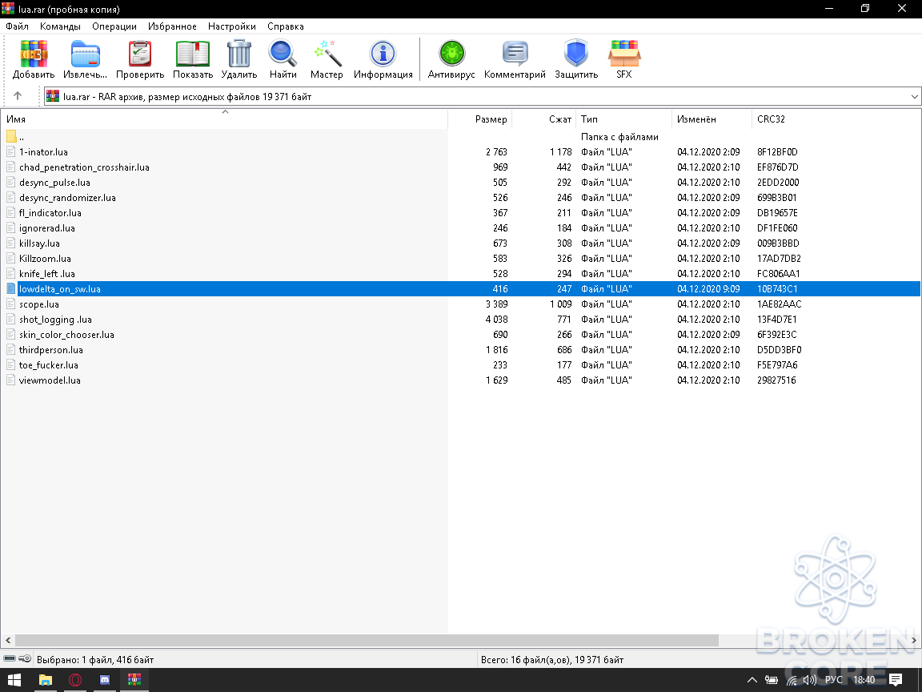
Task: Click the SFX archive icon
Action: tap(624, 54)
